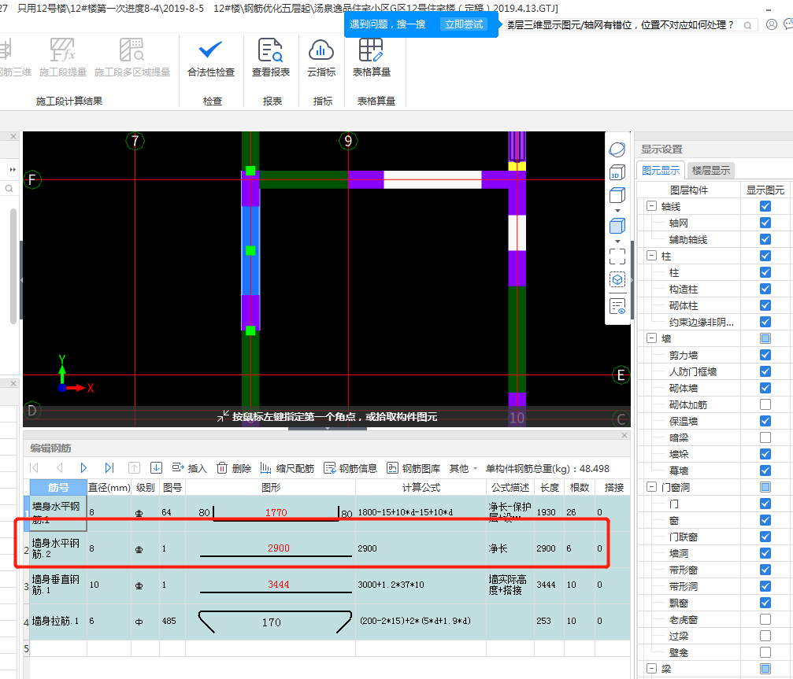The image size is (793, 679).
Task: Switch to 3D view cube icon
Action: tap(617, 172)
